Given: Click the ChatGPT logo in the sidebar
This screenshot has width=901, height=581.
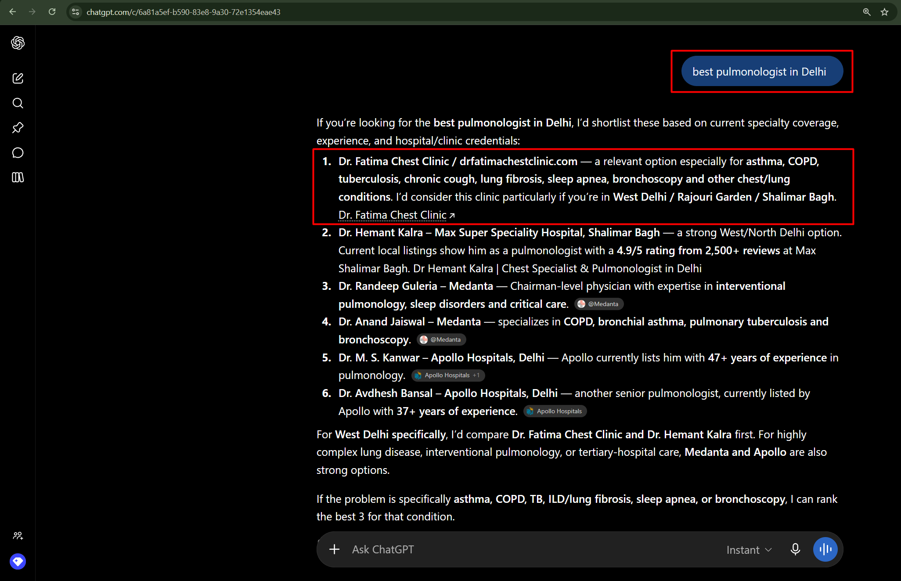Looking at the screenshot, I should 18,43.
